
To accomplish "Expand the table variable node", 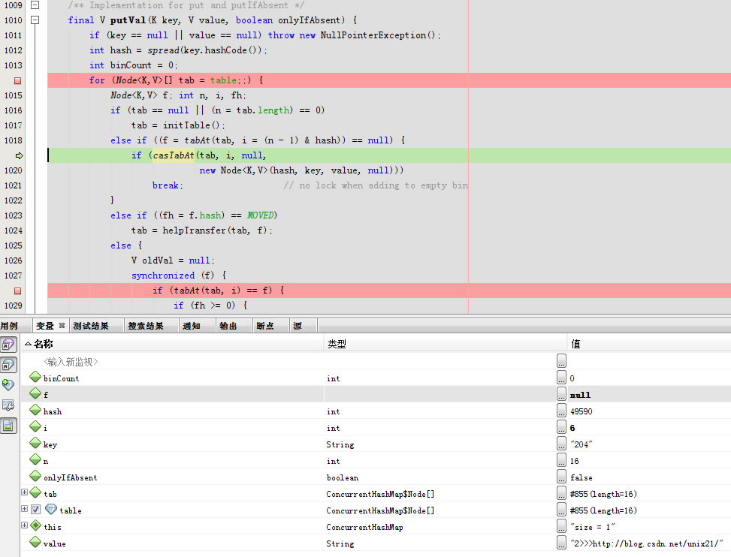I will [x=24, y=508].
